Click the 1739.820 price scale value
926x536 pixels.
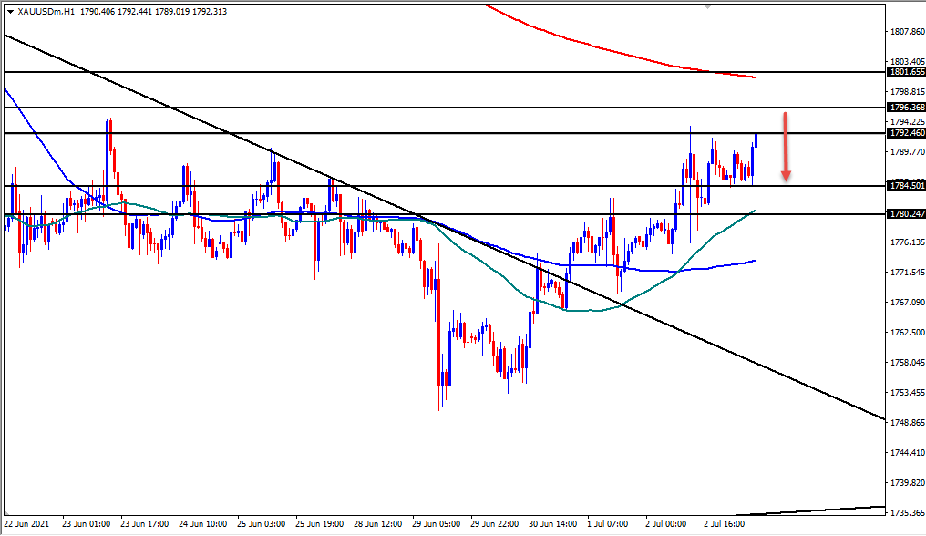pyautogui.click(x=908, y=483)
